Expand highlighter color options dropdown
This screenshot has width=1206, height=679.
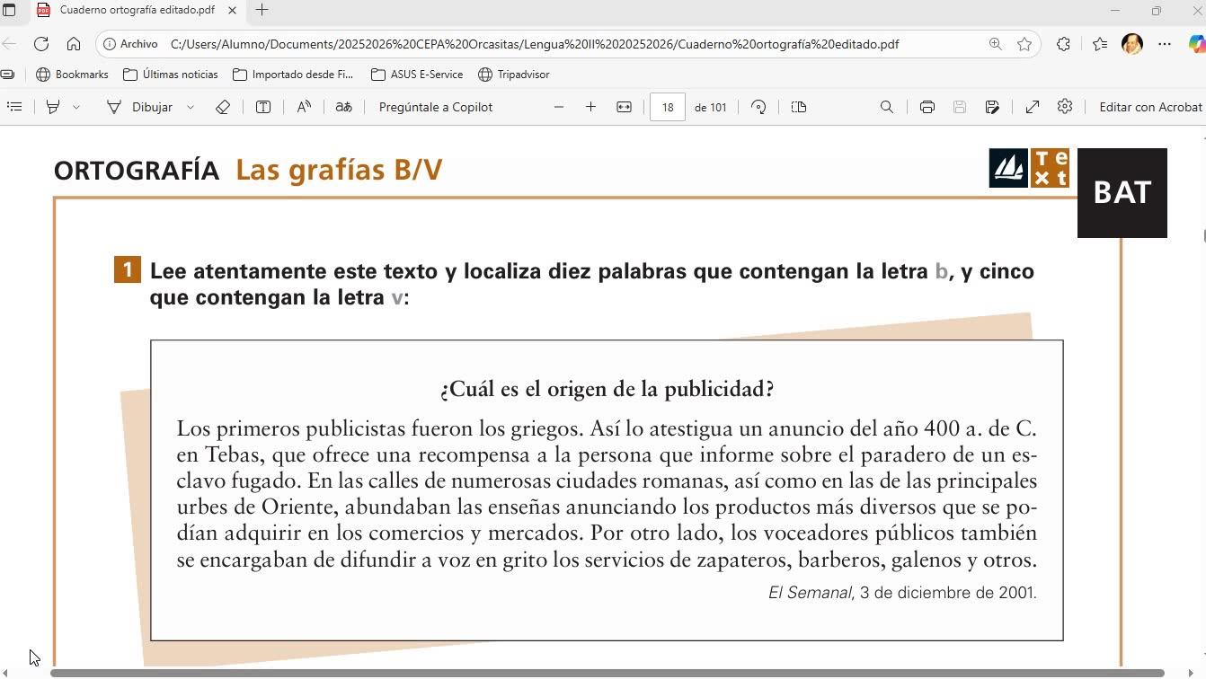click(x=76, y=107)
